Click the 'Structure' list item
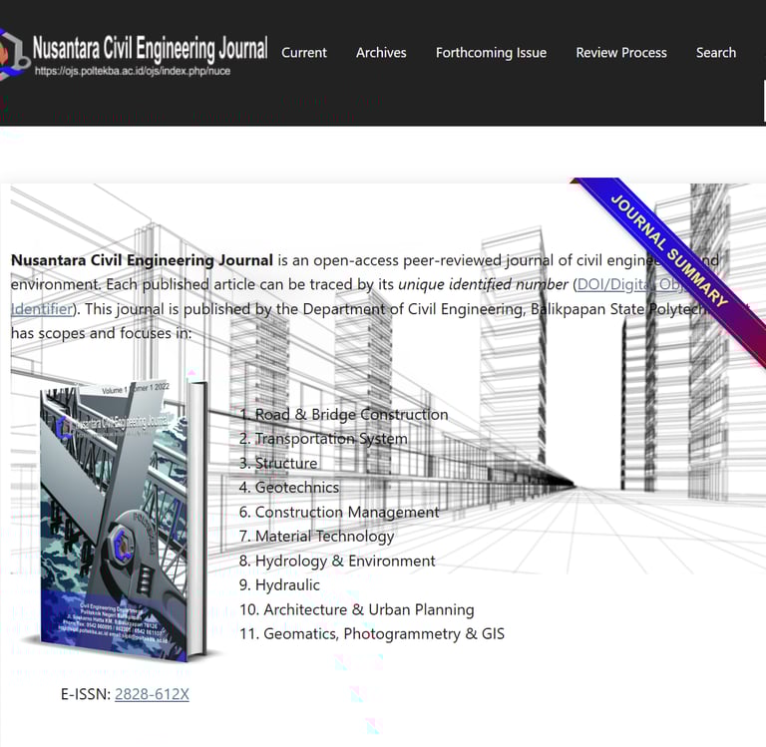This screenshot has width=766, height=747. (286, 463)
